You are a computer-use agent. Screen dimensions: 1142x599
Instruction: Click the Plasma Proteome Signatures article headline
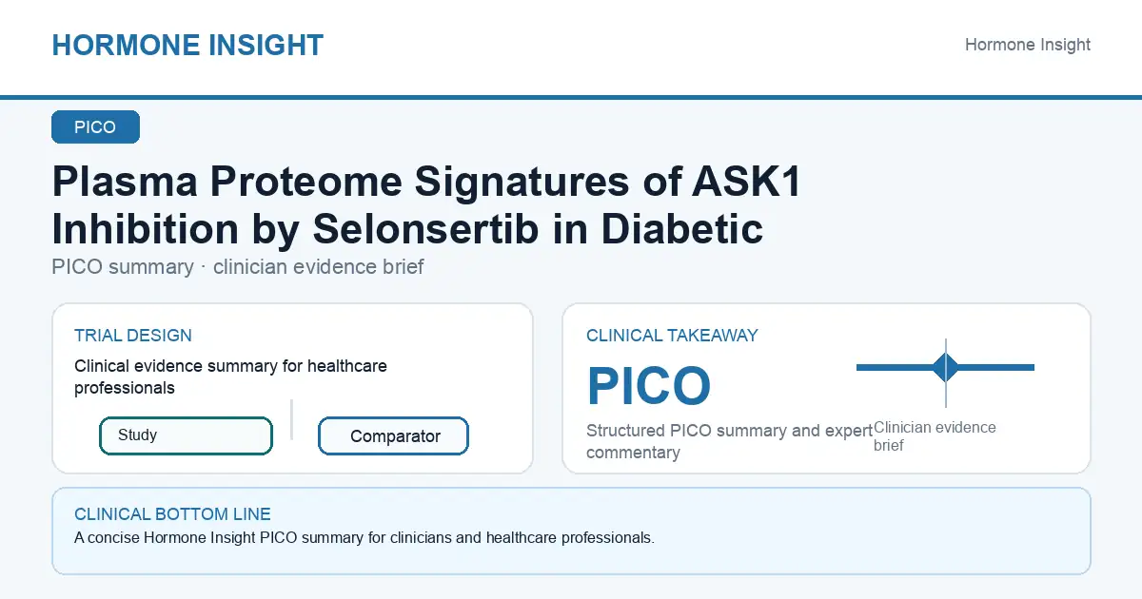point(426,205)
